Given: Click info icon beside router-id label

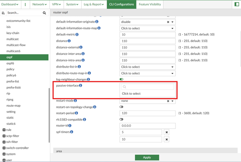Looking at the screenshot, I should pos(70,126).
